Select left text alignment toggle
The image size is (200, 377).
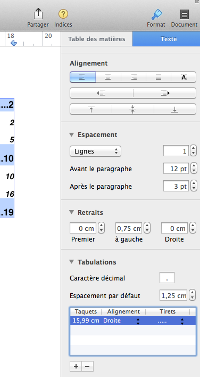coord(83,77)
